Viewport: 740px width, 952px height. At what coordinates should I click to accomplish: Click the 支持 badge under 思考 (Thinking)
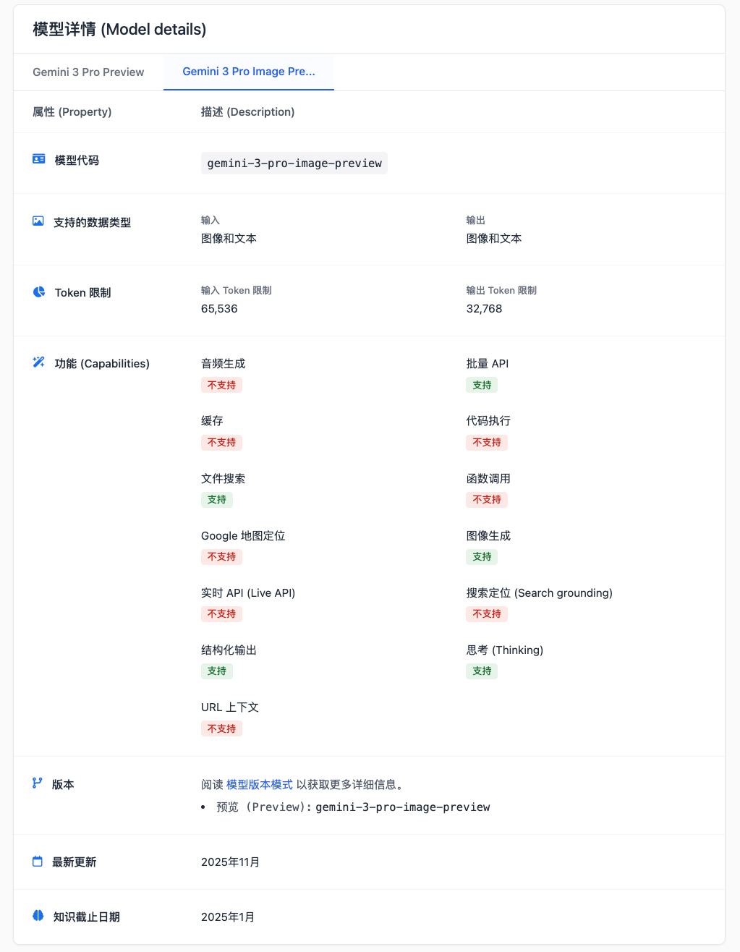tap(482, 671)
